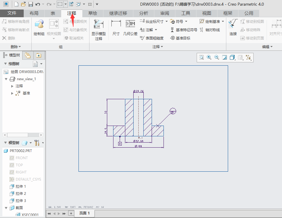Click the window switch icon in quick access toolbar

point(78,4)
